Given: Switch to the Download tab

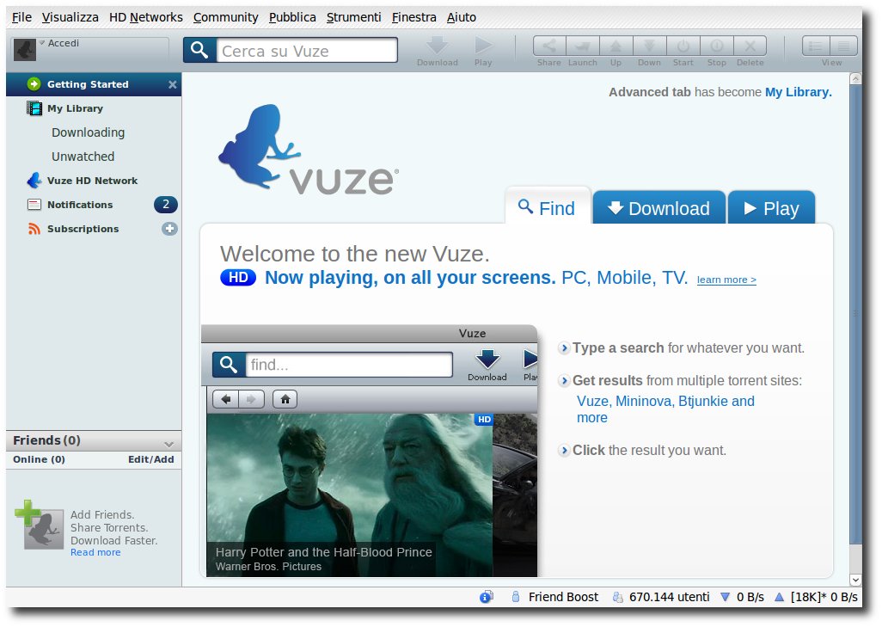Looking at the screenshot, I should [658, 207].
